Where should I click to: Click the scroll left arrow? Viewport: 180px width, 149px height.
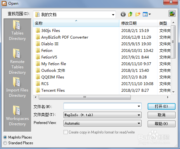(x=36, y=97)
